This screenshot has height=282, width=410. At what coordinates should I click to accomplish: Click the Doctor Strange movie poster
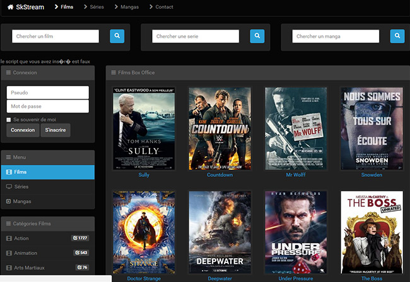coord(144,232)
